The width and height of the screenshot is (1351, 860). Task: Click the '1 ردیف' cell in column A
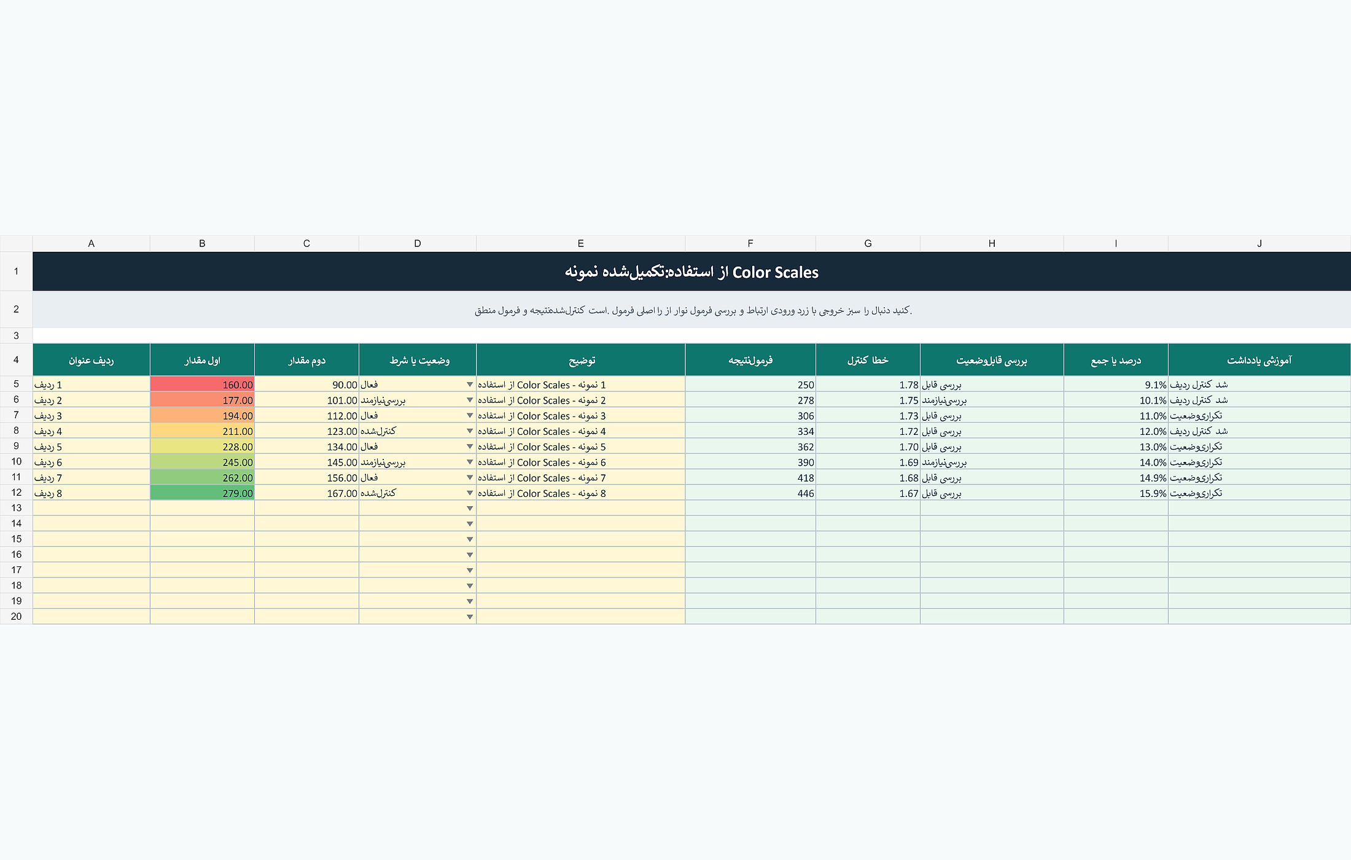point(91,385)
